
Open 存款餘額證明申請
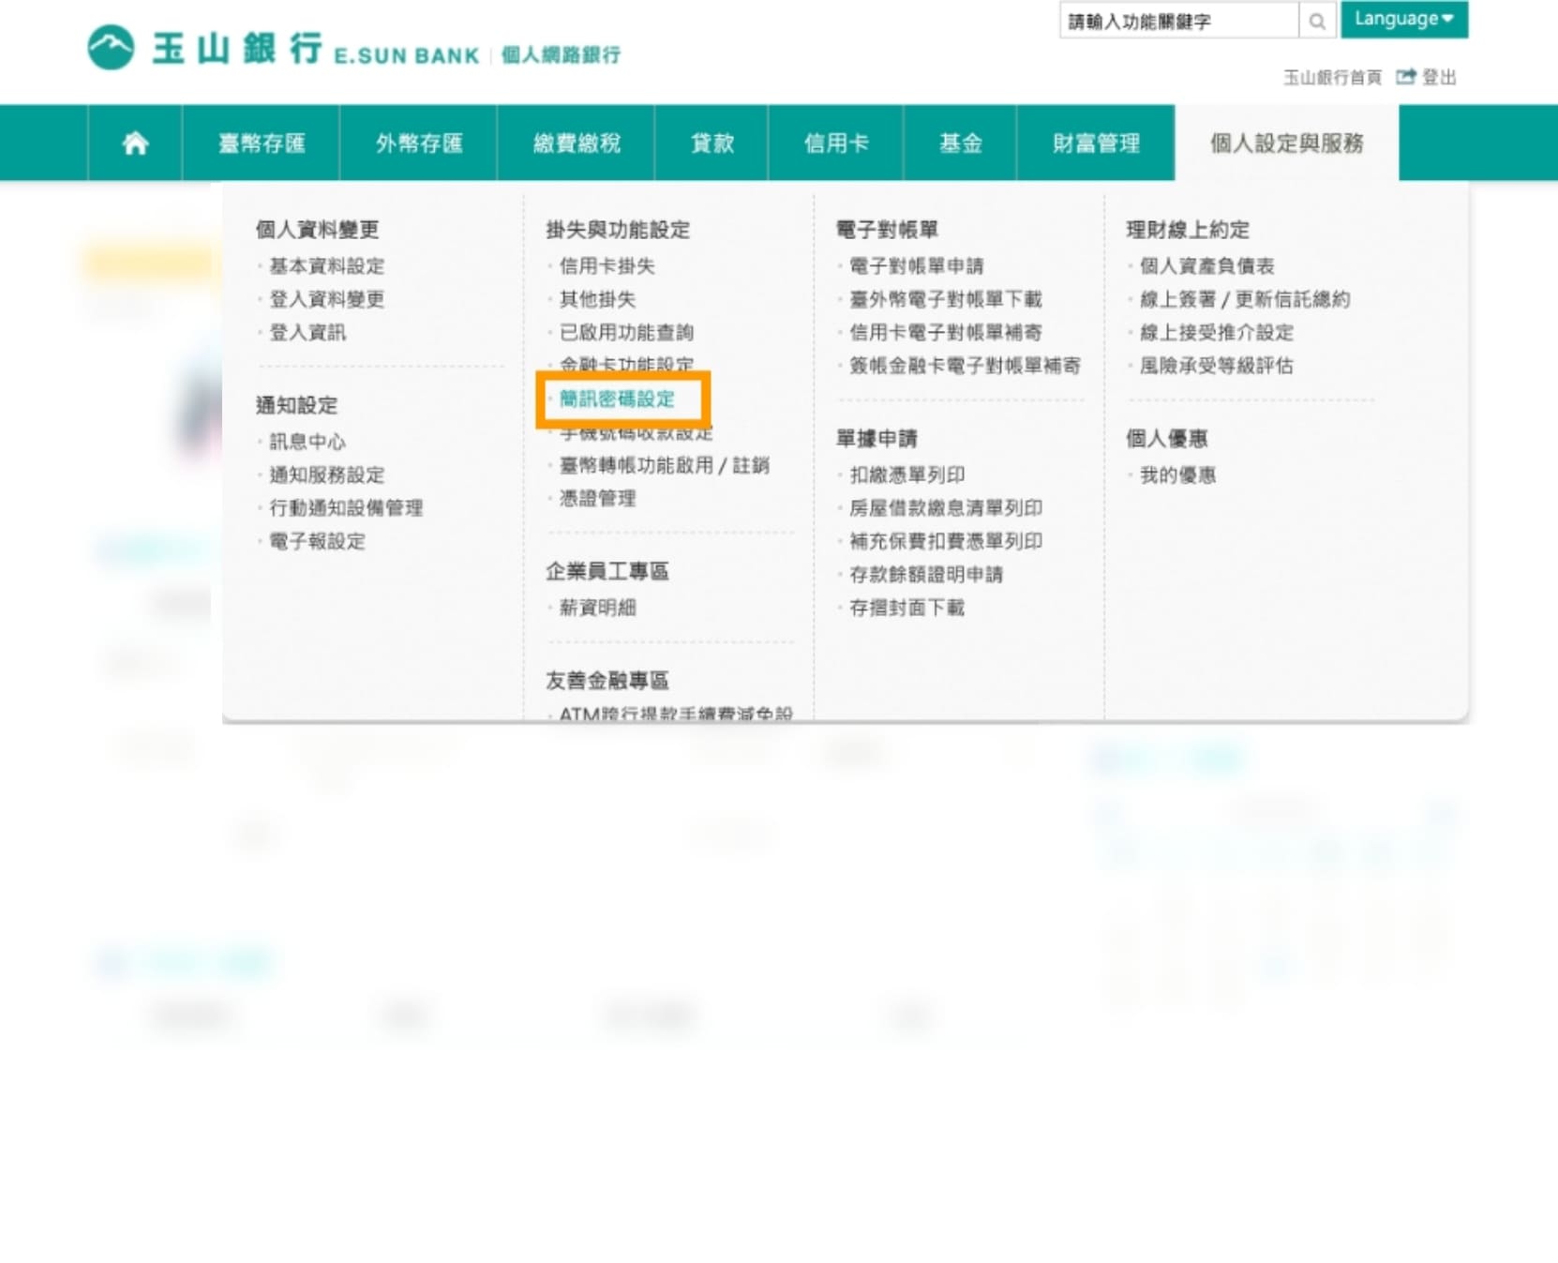[926, 574]
